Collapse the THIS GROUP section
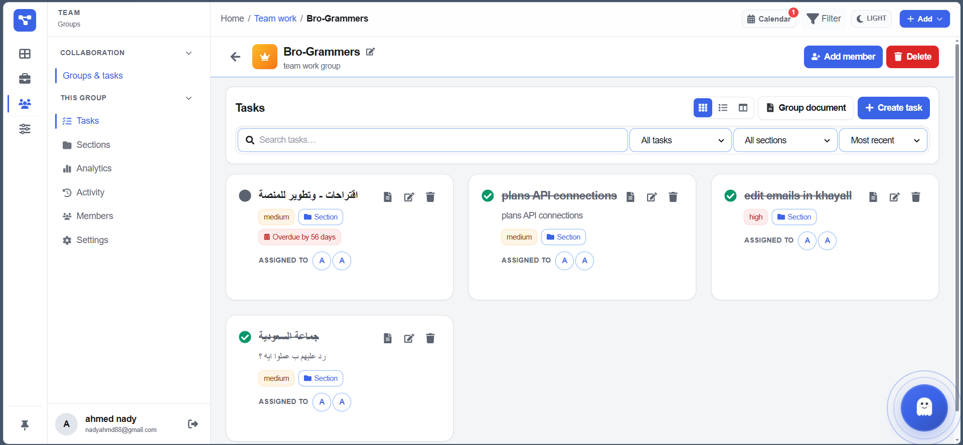The width and height of the screenshot is (963, 445). (x=189, y=98)
